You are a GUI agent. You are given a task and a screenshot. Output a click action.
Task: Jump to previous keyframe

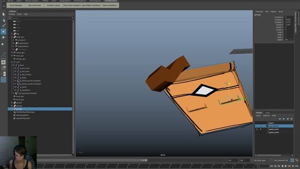279,166
